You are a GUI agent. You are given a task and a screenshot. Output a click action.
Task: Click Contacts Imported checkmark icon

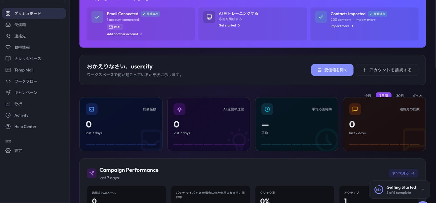point(321,17)
